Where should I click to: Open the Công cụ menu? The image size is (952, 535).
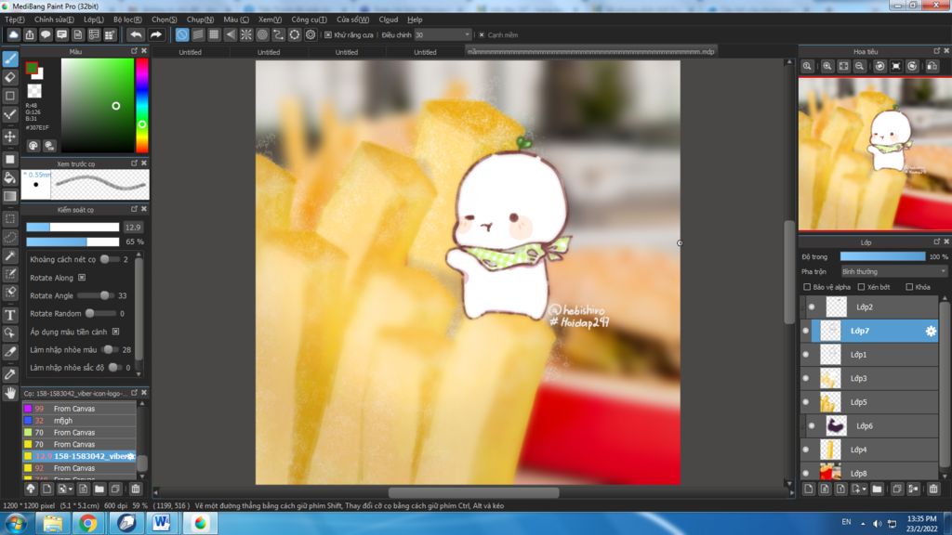coord(309,20)
